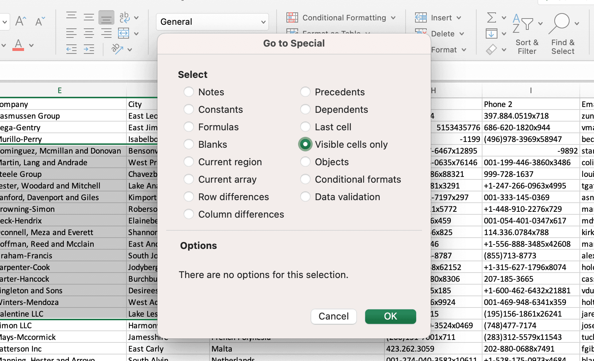
Task: Click the Decrease Font Size icon
Action: pyautogui.click(x=40, y=21)
